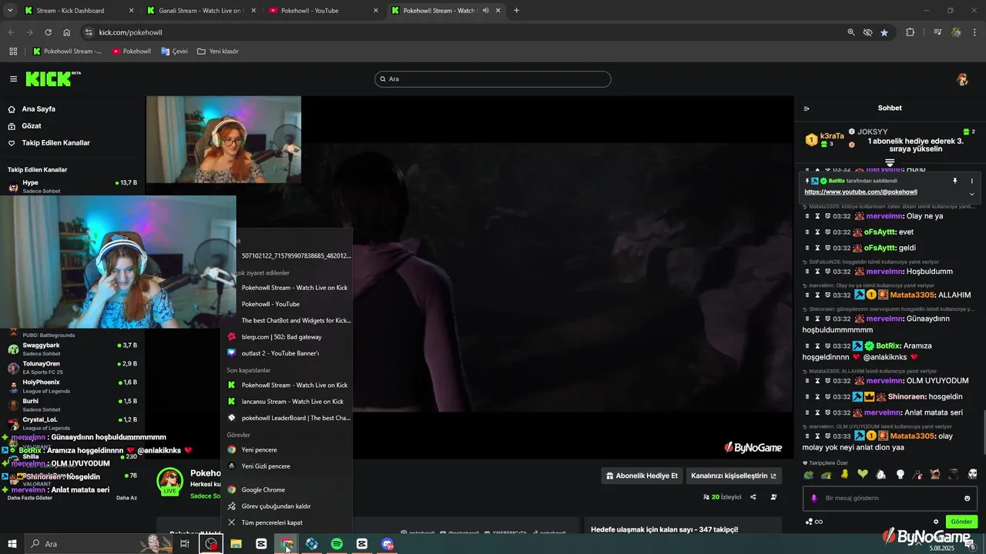Viewport: 986px width, 554px height.
Task: Unpin the BotRix pinned message
Action: tap(954, 181)
